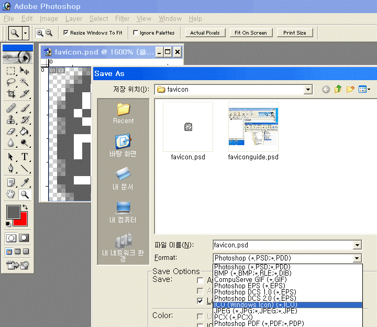377x327 pixels.
Task: Open the Recent places shortcut
Action: click(x=124, y=113)
